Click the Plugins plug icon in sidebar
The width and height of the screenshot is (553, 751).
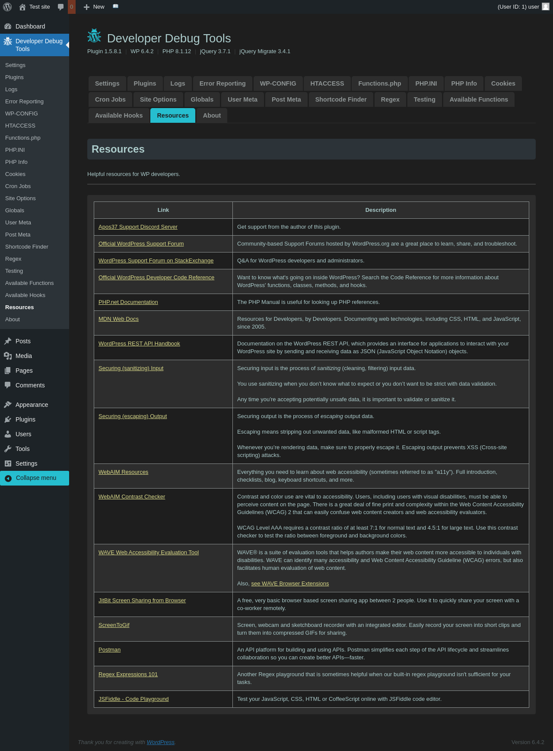[8, 419]
